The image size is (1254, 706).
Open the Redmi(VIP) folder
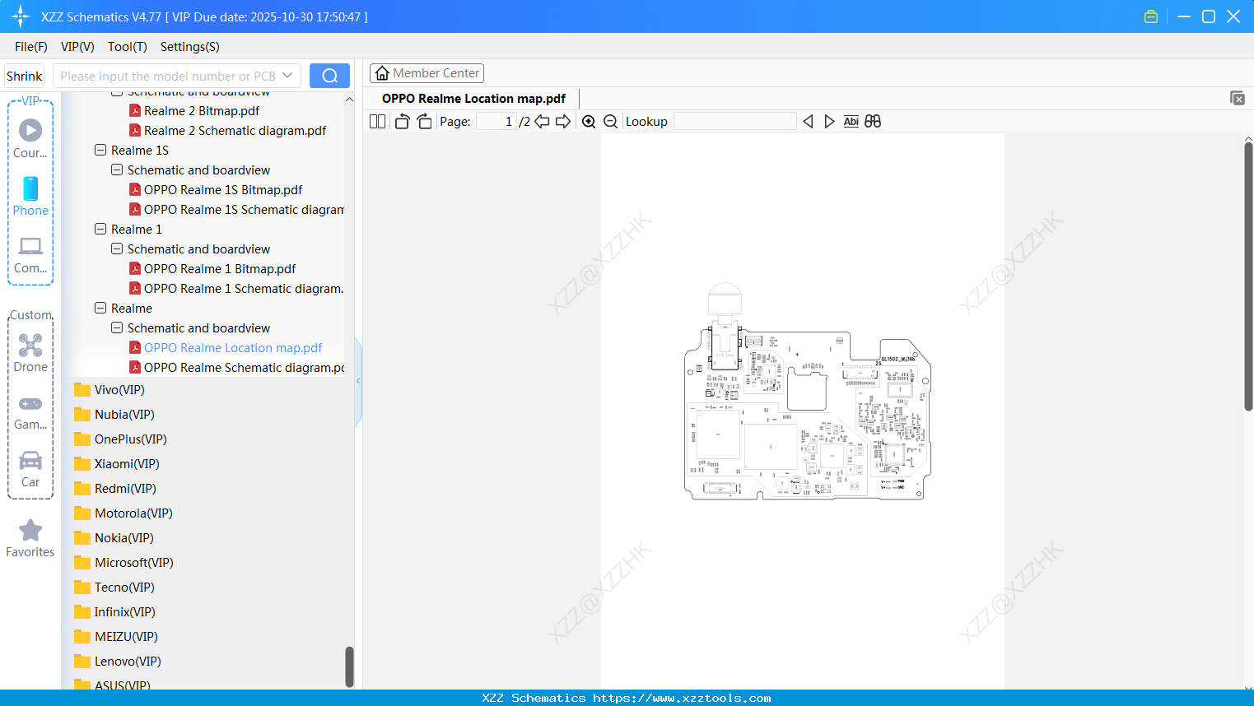(115, 489)
